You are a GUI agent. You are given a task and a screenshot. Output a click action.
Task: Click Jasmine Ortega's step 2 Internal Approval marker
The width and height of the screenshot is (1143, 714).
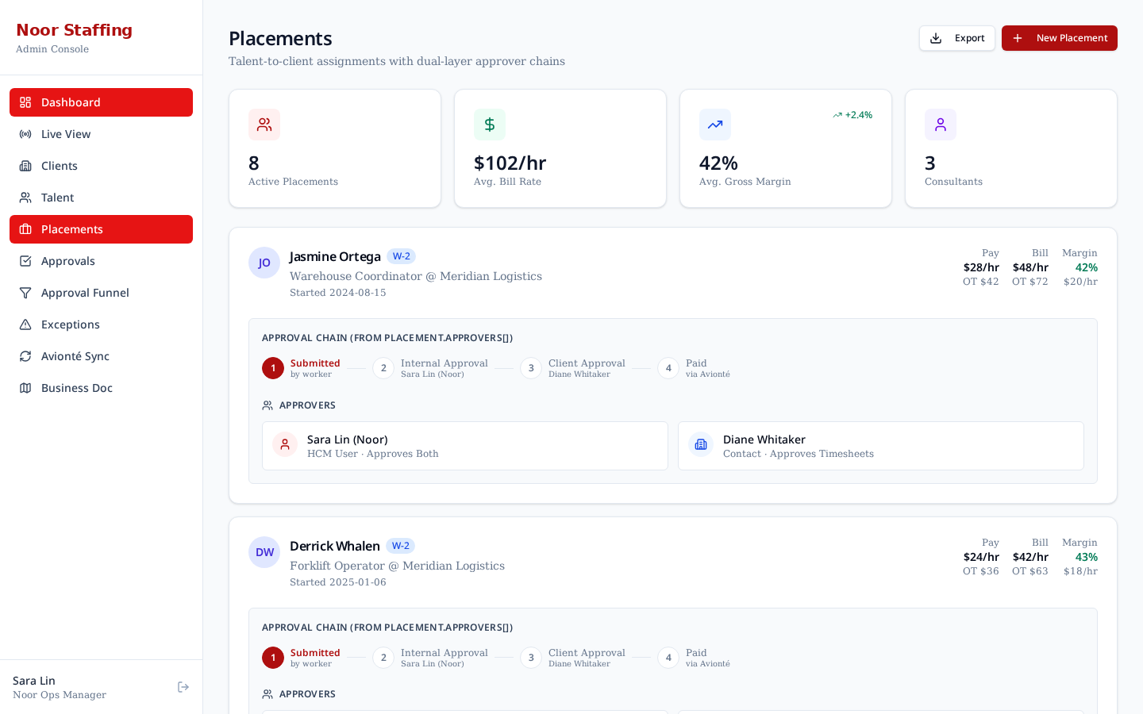click(x=383, y=368)
